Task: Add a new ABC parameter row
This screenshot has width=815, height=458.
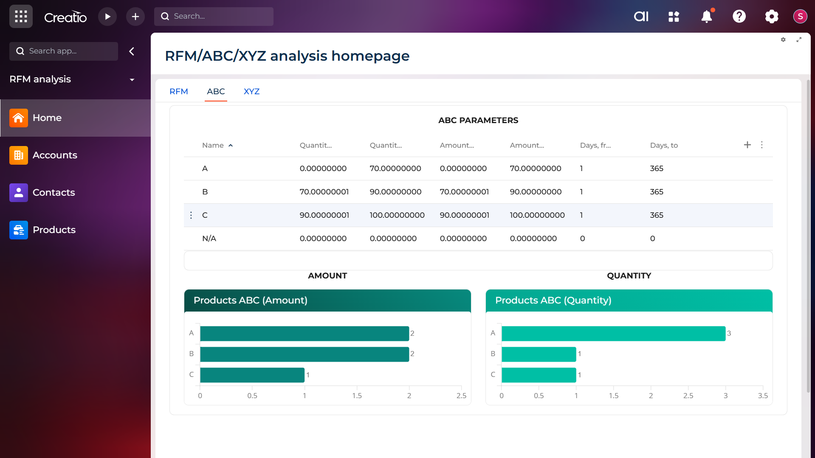Action: (747, 145)
